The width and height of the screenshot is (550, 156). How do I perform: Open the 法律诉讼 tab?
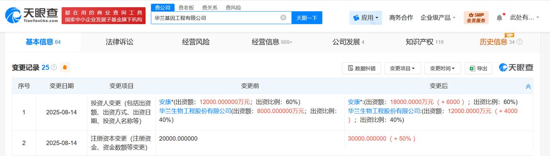(120, 42)
